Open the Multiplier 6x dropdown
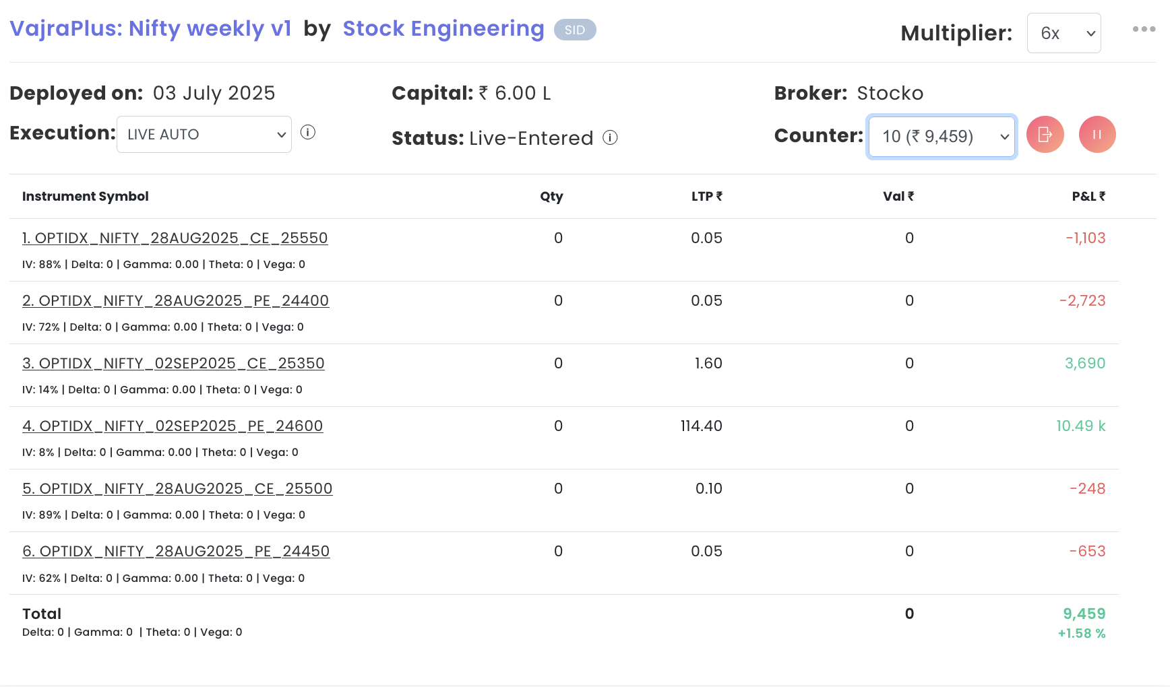The width and height of the screenshot is (1170, 687). tap(1064, 33)
